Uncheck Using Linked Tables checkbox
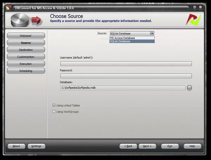Viewport: 211px width, 160px height. [x=54, y=105]
